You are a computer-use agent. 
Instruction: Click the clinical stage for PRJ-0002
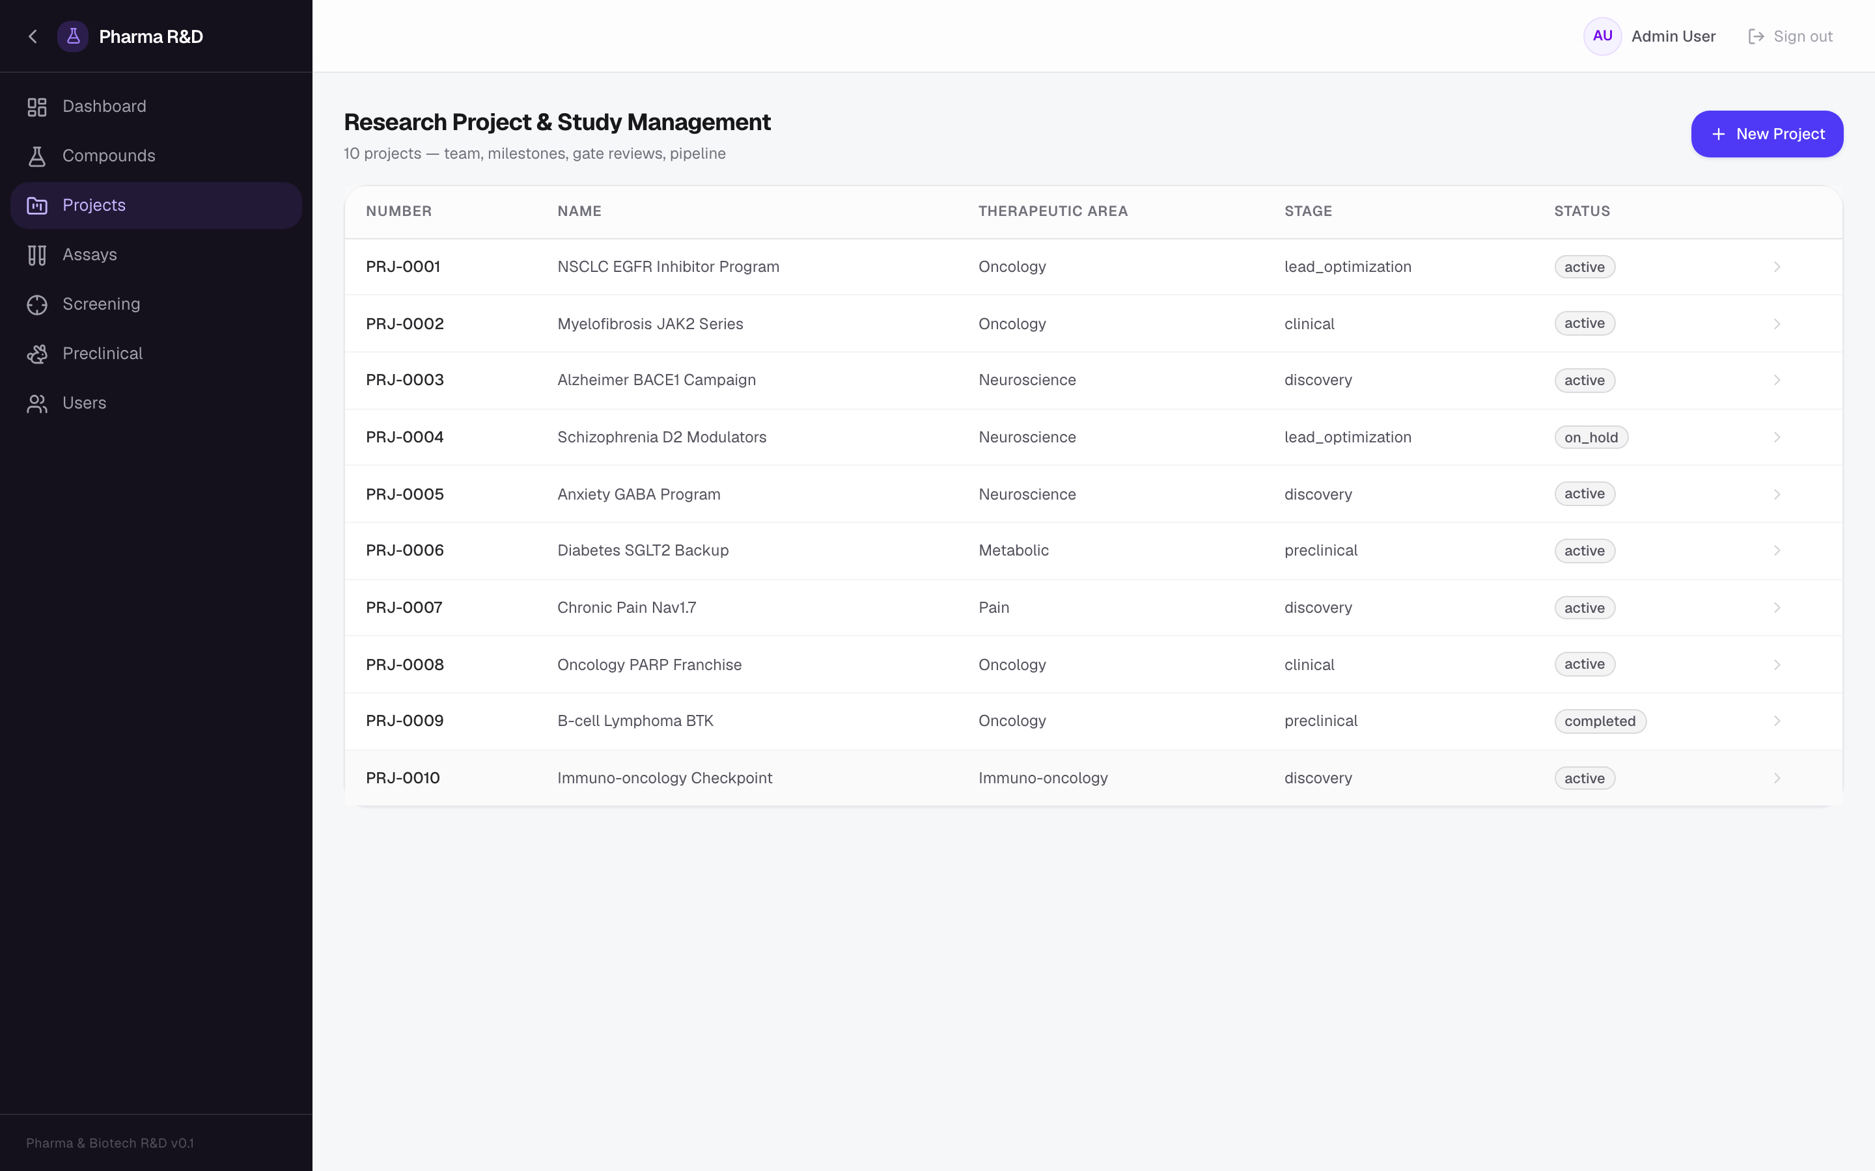[x=1309, y=324]
